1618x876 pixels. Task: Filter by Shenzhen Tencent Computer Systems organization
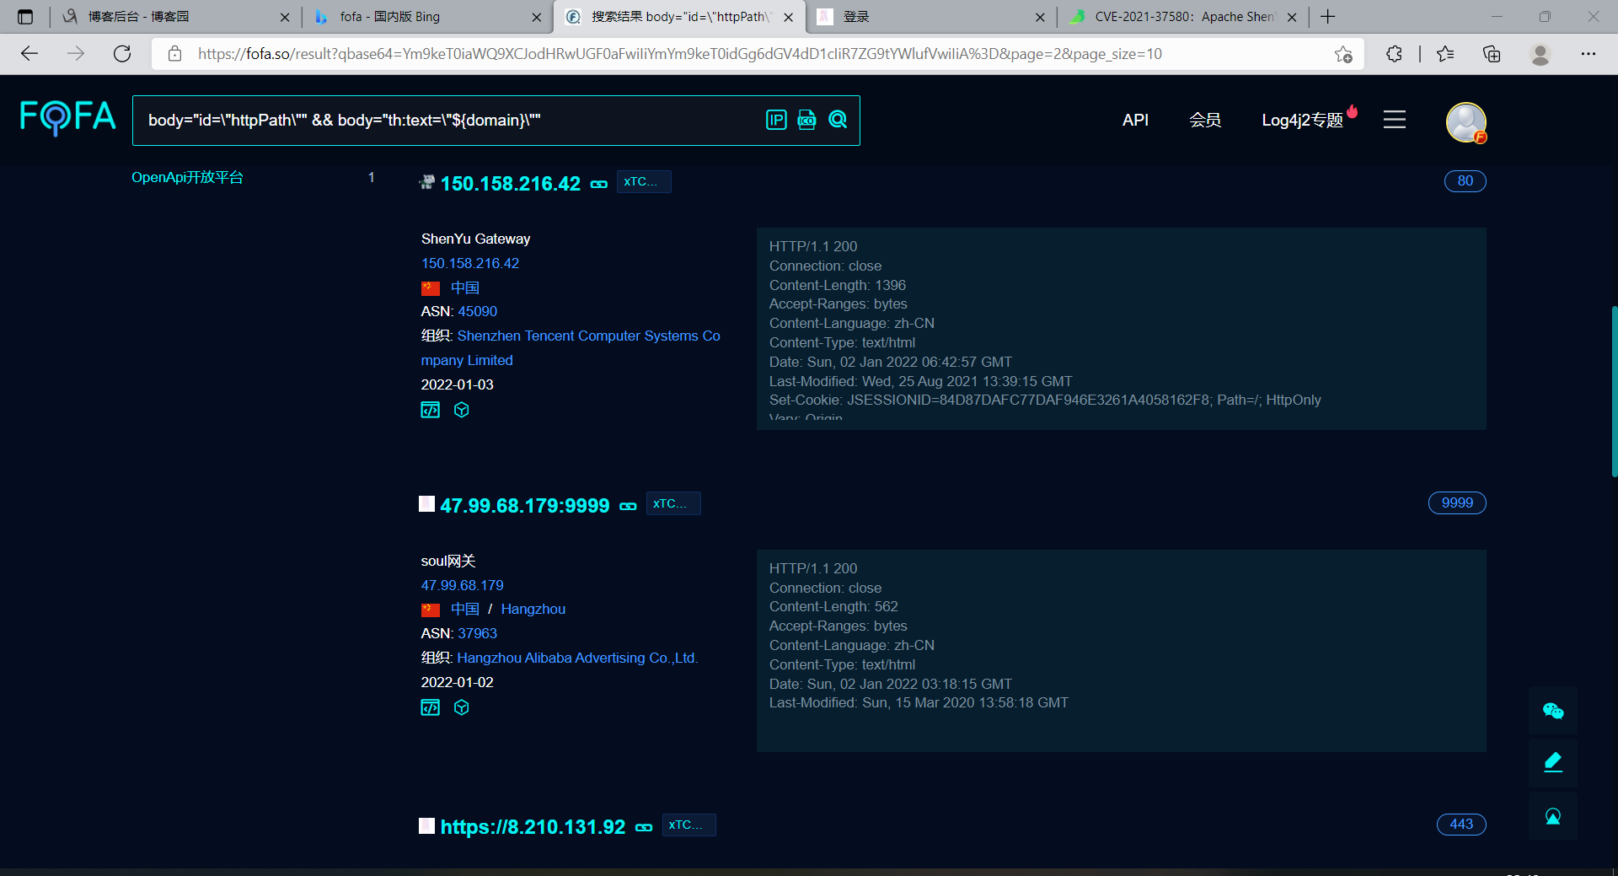[571, 347]
